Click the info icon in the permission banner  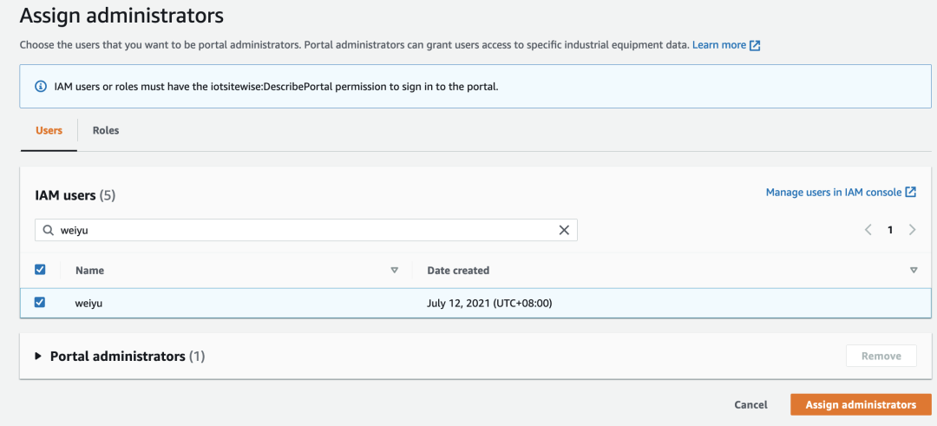coord(41,87)
